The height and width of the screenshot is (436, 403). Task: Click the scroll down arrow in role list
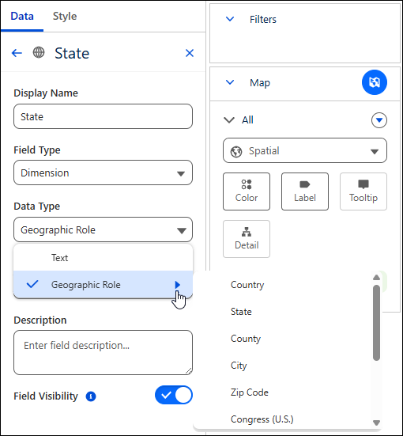pos(376,423)
